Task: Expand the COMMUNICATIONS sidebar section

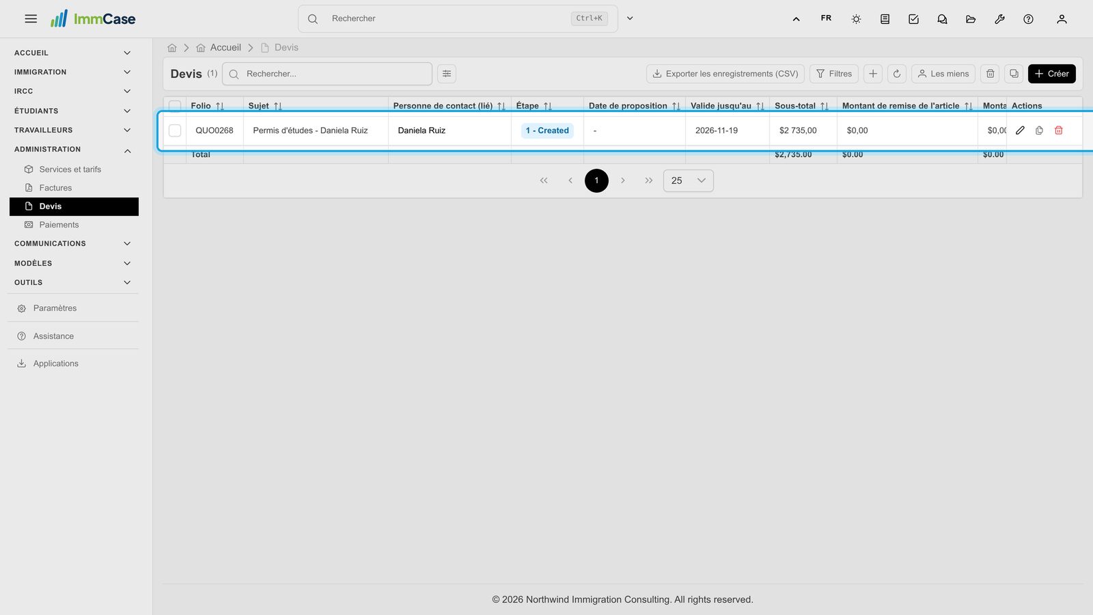Action: click(x=72, y=243)
